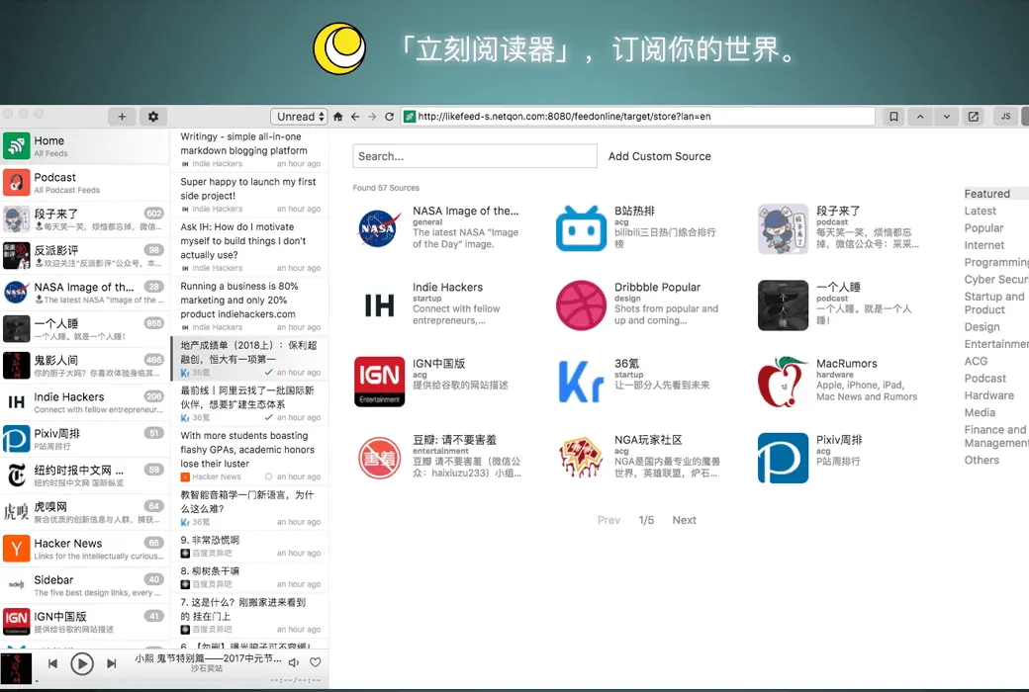Select 36氪 Kr source icon
This screenshot has height=692, width=1029.
(x=581, y=381)
